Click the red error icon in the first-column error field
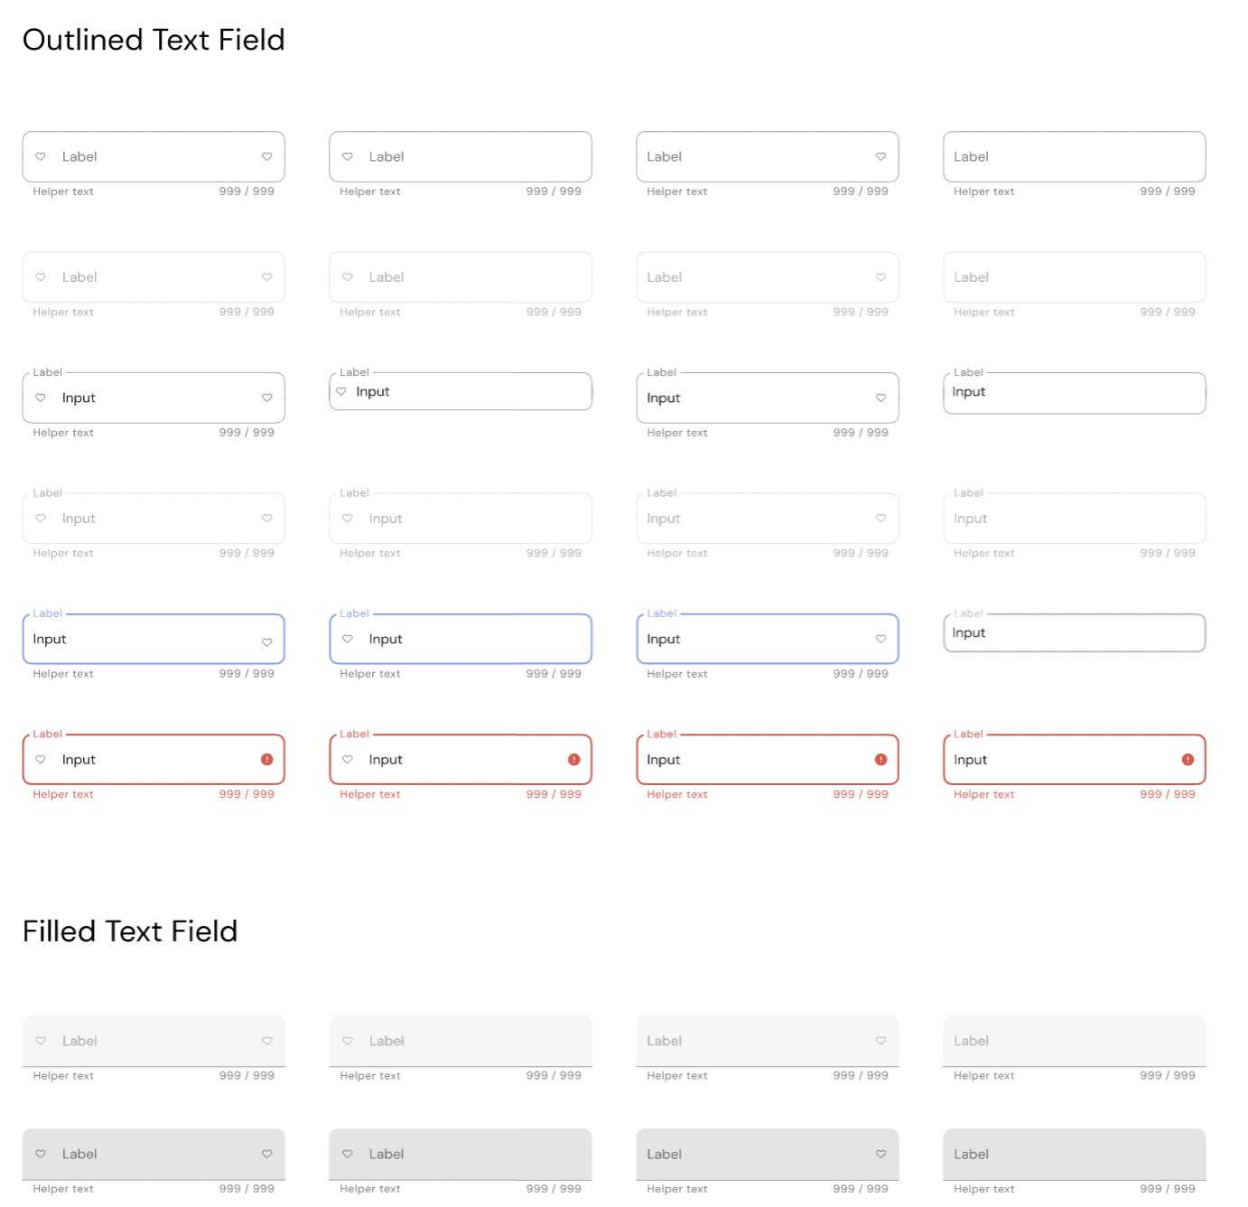Viewport: 1248px width, 1207px height. click(x=266, y=759)
